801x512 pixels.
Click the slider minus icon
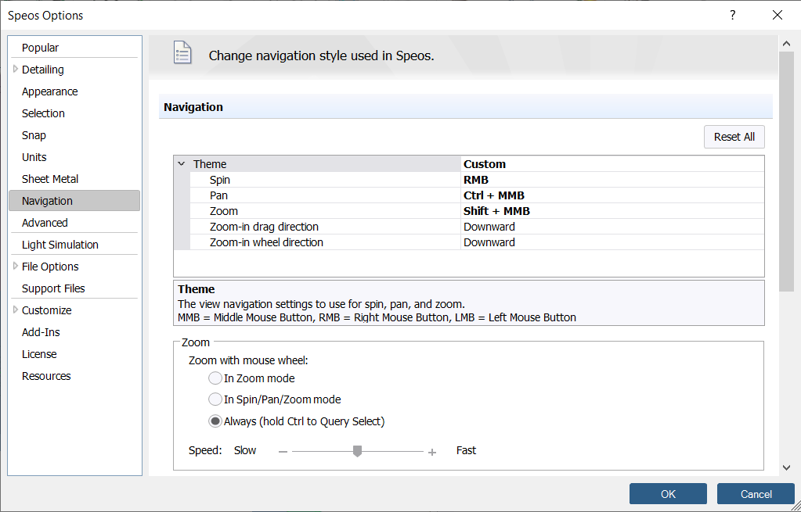pos(283,452)
